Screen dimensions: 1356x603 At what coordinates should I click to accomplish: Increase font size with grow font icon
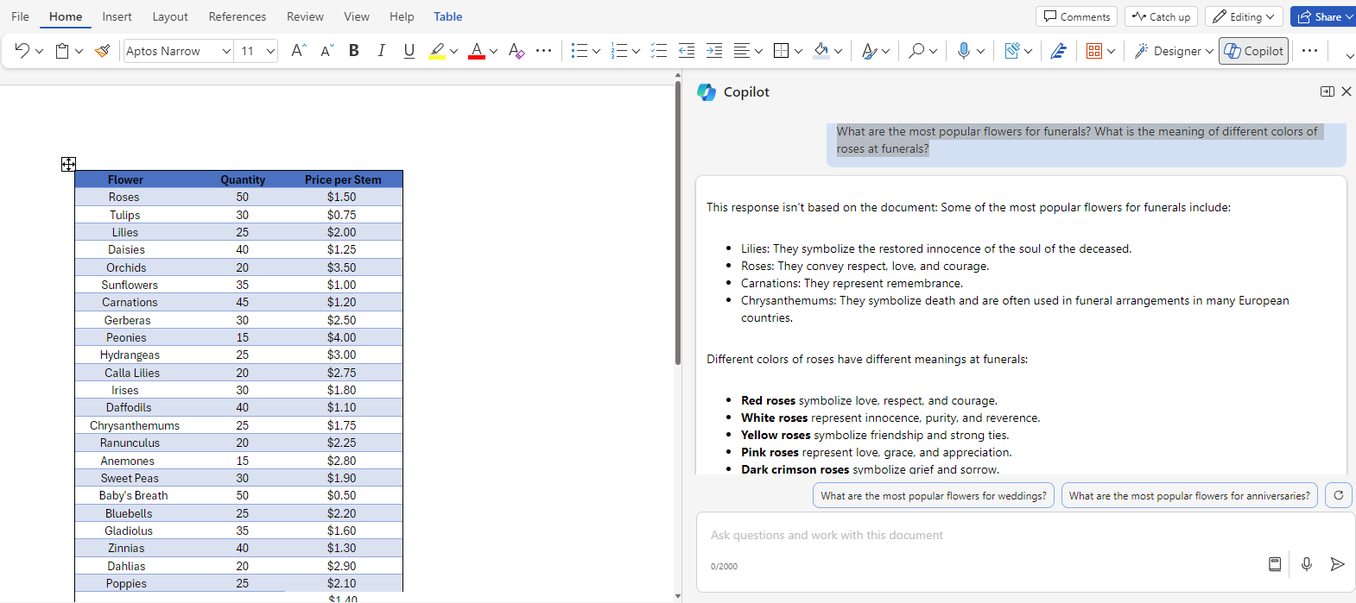pyautogui.click(x=298, y=51)
